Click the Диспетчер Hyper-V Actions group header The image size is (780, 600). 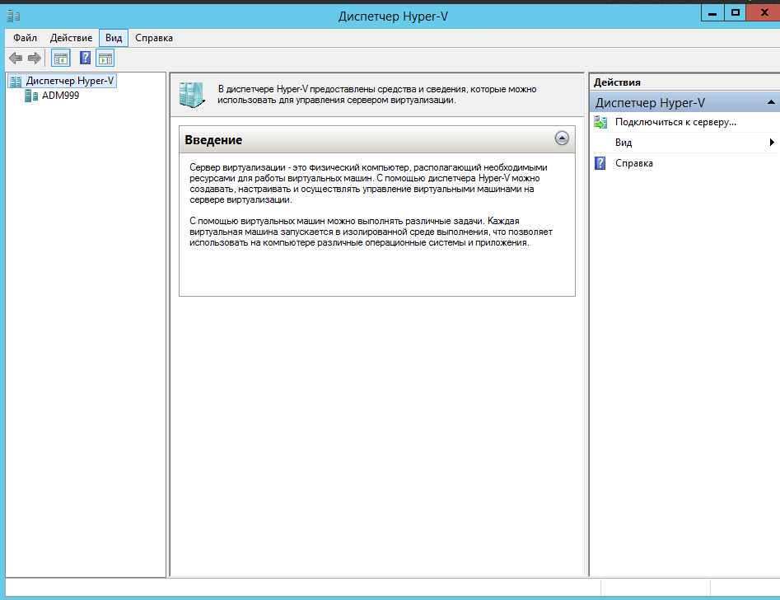[x=684, y=102]
